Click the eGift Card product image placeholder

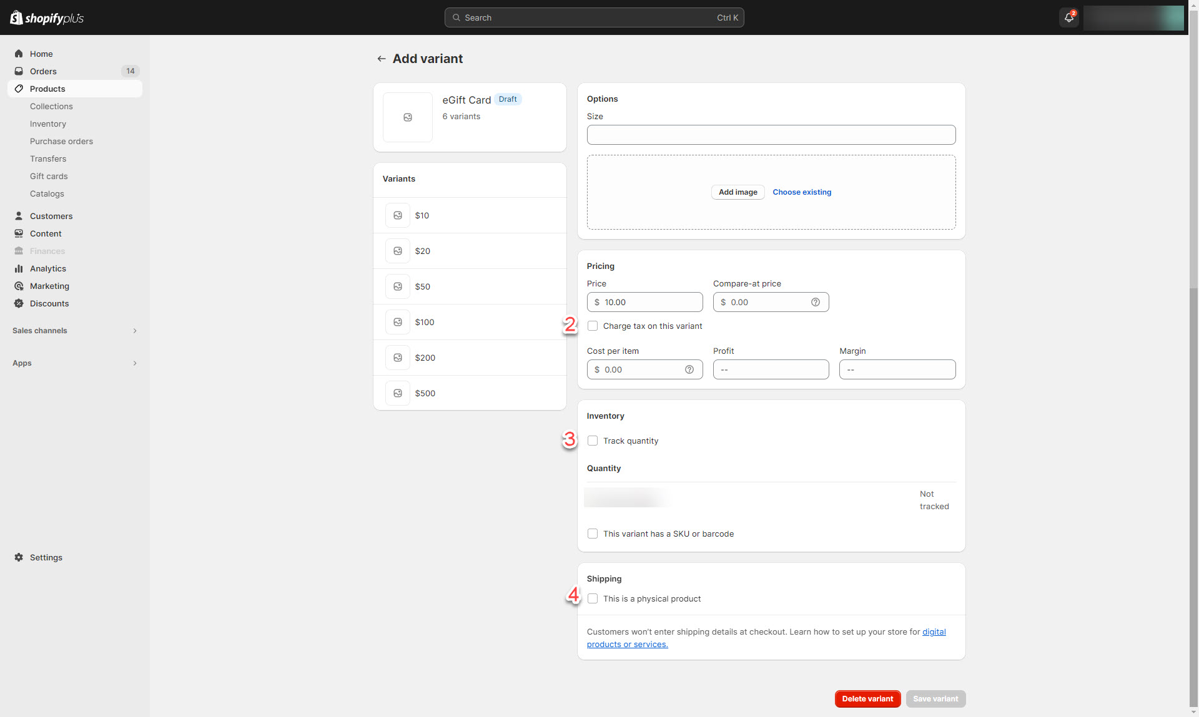click(408, 117)
